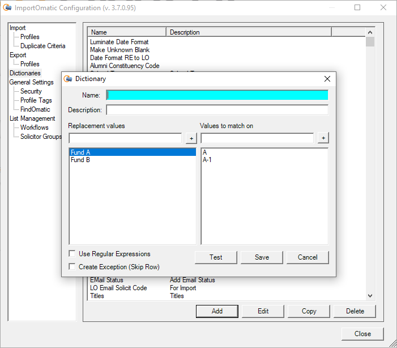The image size is (397, 348).
Task: Save the dictionary
Action: 262,257
